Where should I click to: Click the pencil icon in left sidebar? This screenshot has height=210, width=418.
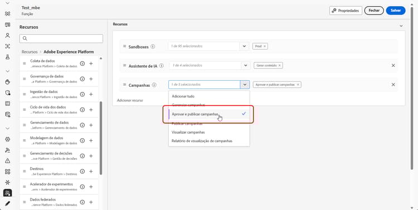coord(7,203)
